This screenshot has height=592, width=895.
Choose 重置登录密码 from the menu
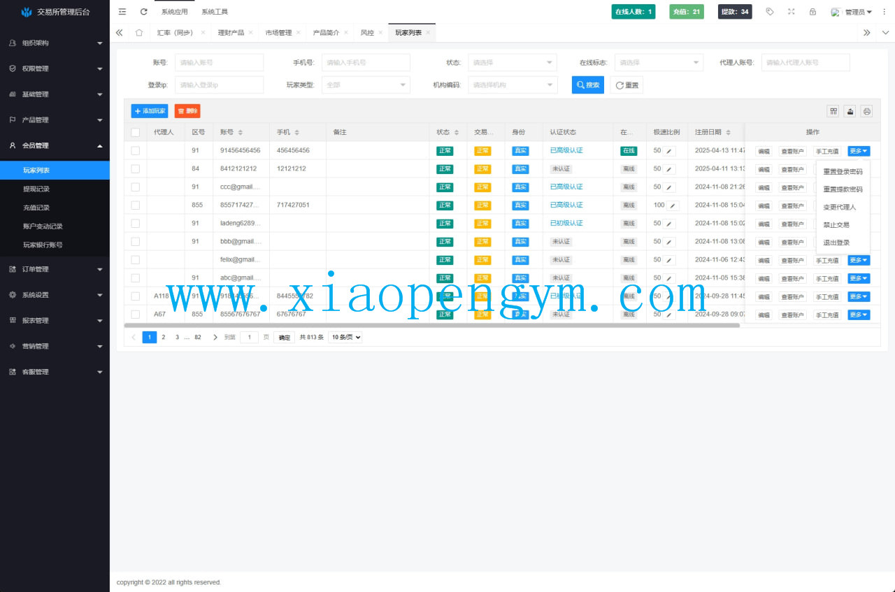(x=843, y=171)
